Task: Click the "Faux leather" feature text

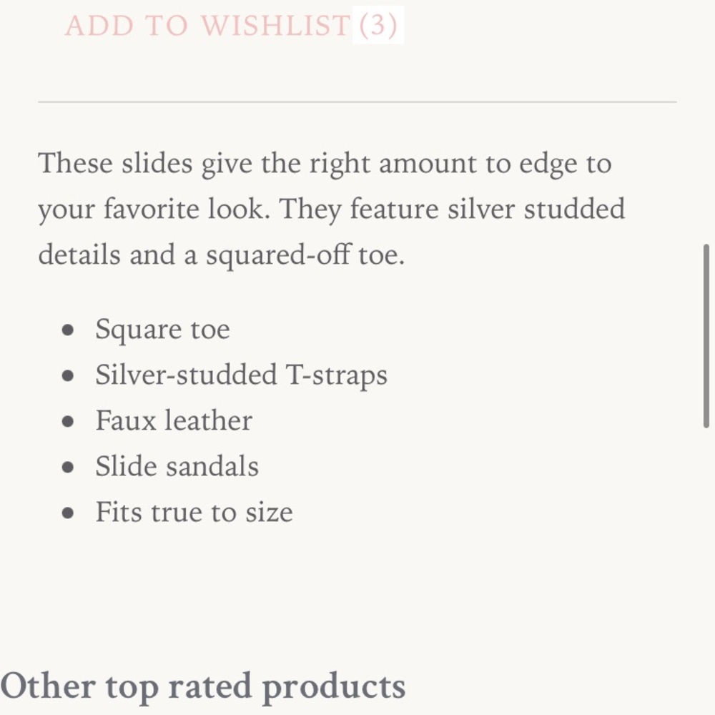Action: [x=174, y=421]
